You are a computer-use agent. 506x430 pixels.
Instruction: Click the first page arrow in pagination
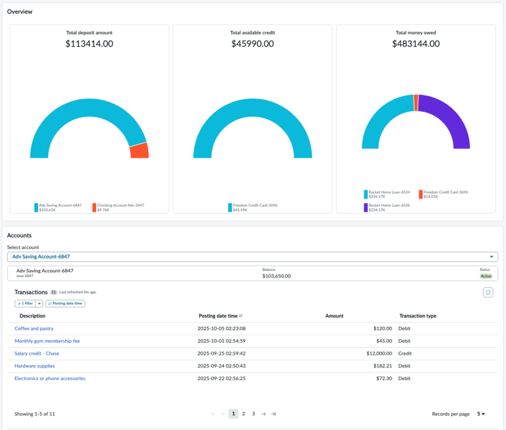213,414
